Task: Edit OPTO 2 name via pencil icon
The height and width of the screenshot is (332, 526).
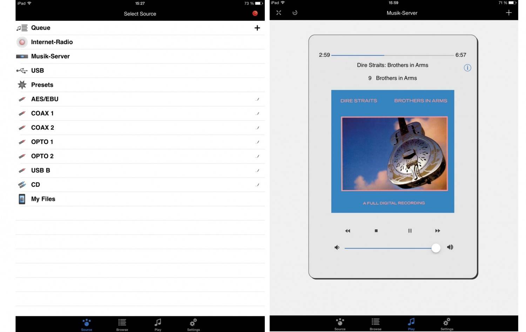Action: pyautogui.click(x=258, y=156)
